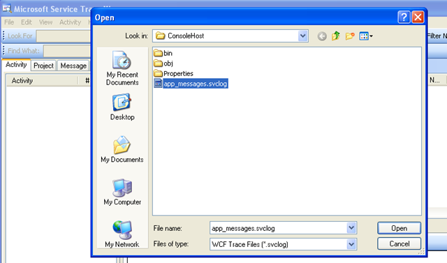Select the obj folder

tap(163, 63)
